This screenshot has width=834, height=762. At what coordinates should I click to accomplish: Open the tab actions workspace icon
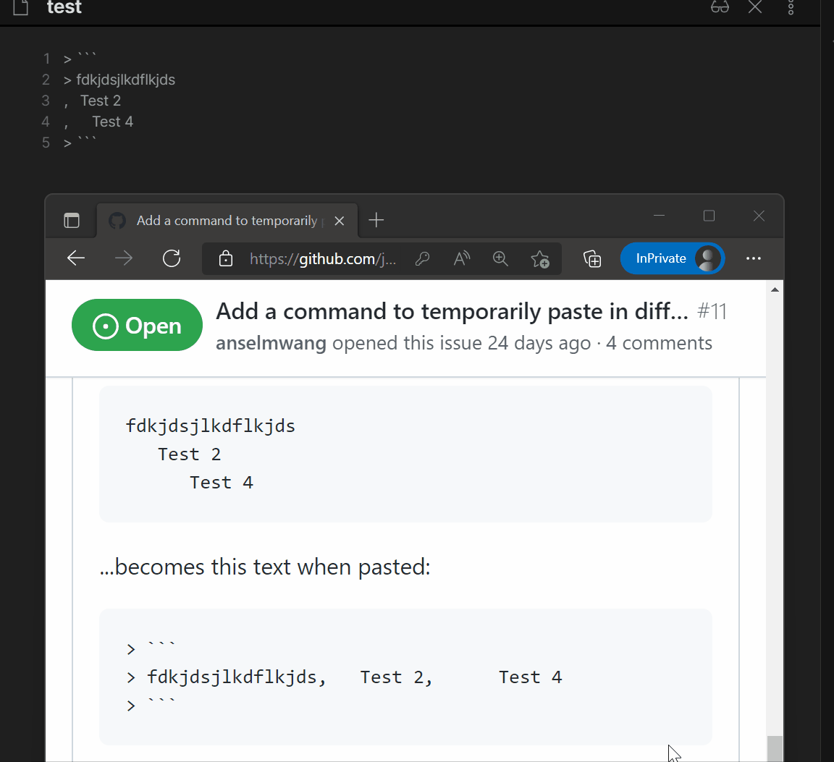click(70, 220)
